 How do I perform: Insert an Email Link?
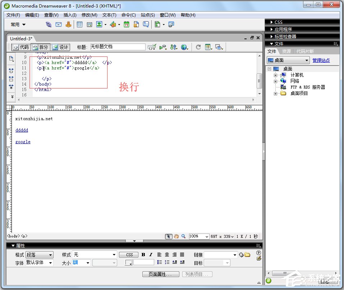click(x=58, y=24)
